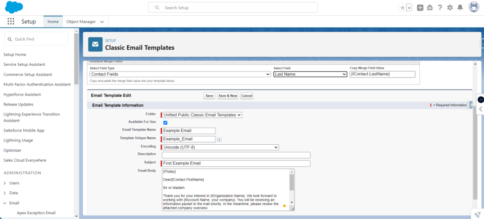Open the Folder dropdown

coord(202,114)
